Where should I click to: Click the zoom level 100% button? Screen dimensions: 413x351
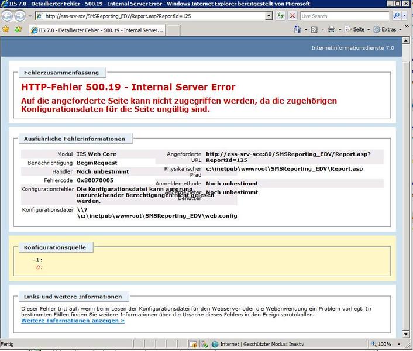coord(381,344)
